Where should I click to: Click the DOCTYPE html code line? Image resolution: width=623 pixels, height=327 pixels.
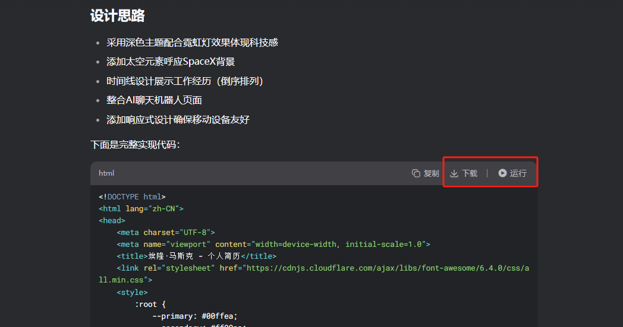tap(132, 197)
